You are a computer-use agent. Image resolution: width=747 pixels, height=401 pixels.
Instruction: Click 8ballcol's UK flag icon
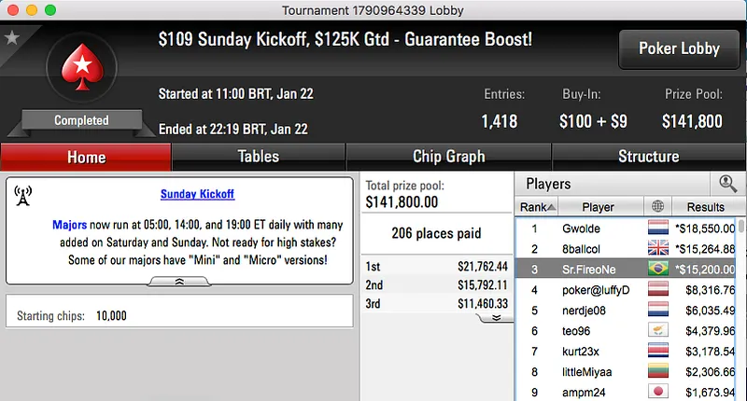coord(657,248)
